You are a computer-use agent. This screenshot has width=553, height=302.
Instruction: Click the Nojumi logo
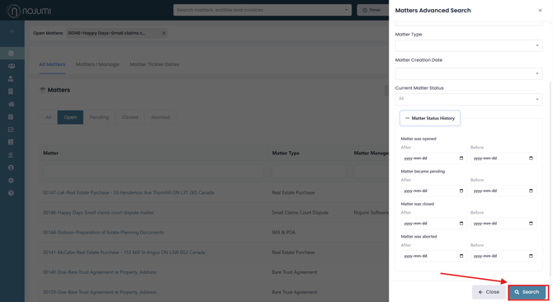click(x=29, y=11)
